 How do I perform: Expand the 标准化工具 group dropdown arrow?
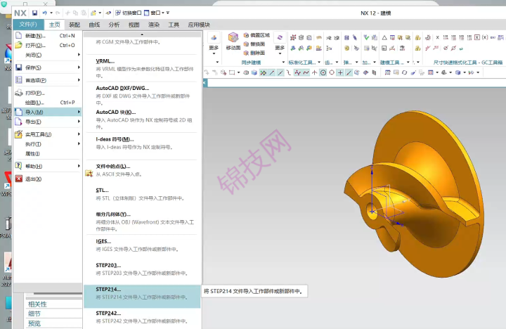(x=319, y=62)
